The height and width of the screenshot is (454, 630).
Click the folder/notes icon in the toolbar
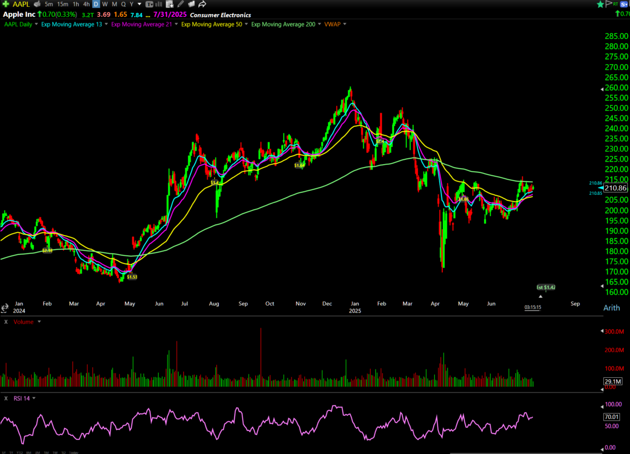click(191, 4)
